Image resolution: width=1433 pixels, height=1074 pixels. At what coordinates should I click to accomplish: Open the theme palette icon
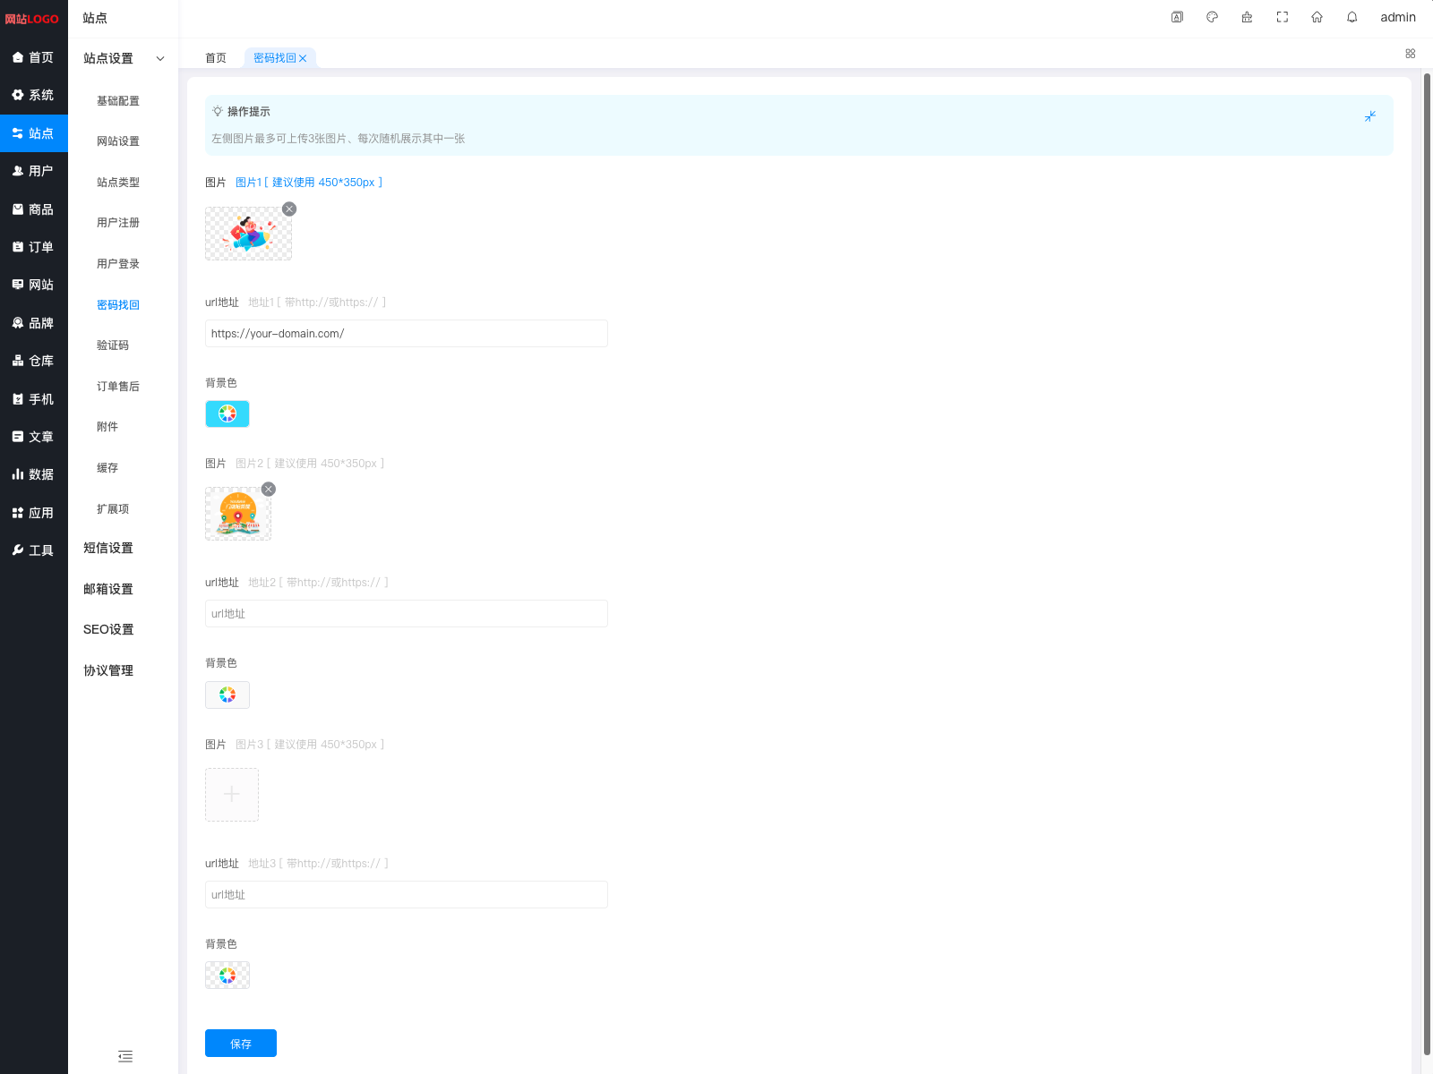tap(1212, 17)
